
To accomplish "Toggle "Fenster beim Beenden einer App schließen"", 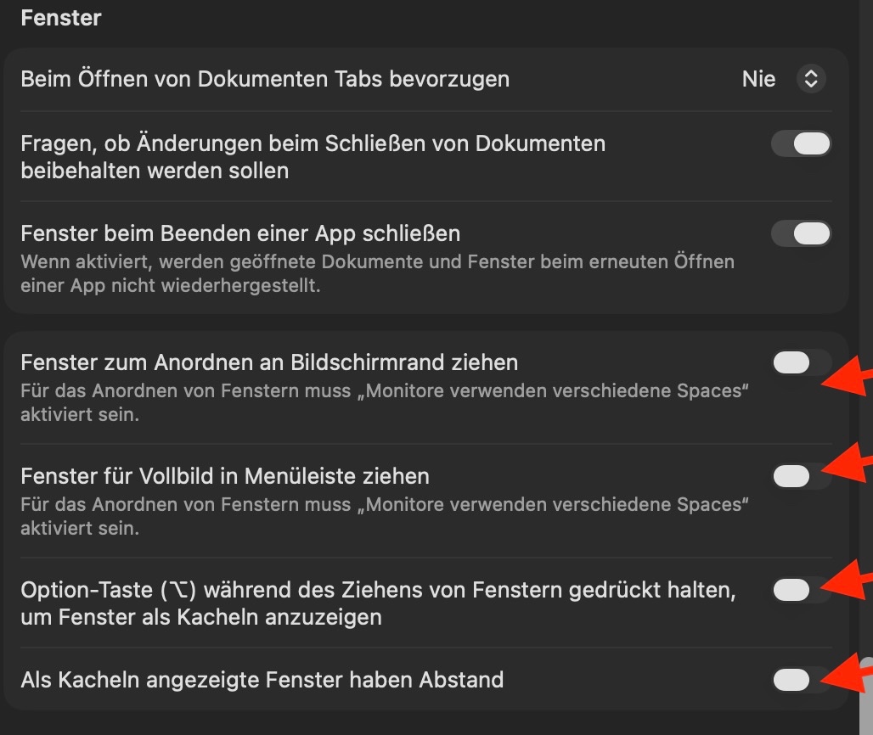I will 801,233.
